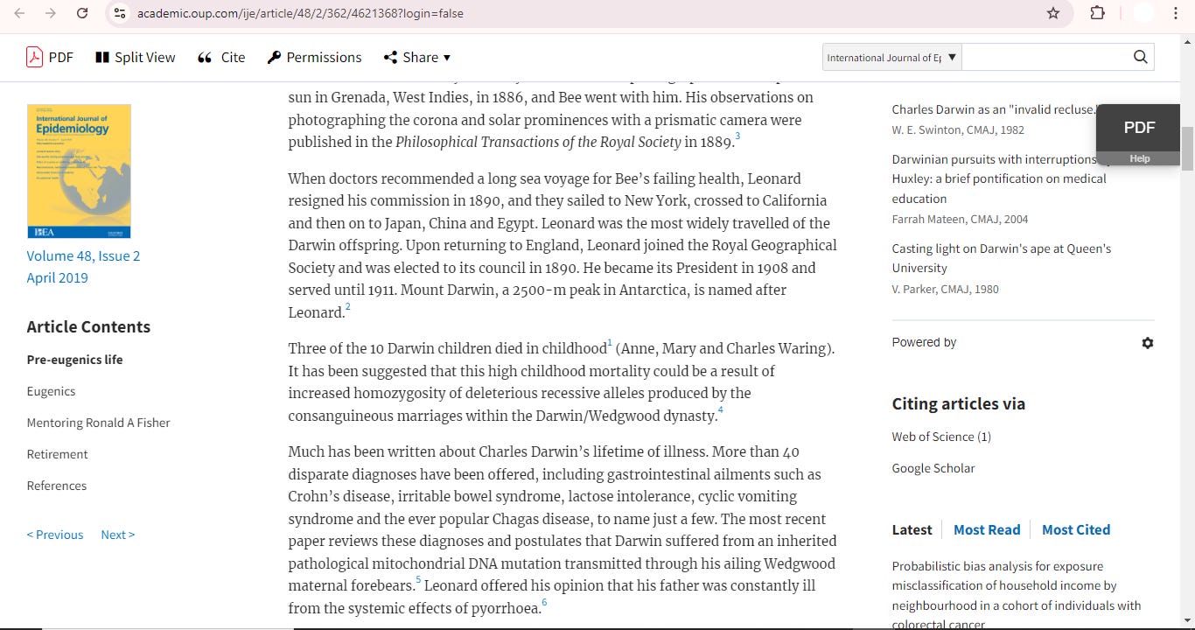Image resolution: width=1195 pixels, height=630 pixels.
Task: Open footnote reference 5 after forebears
Action: (418, 580)
